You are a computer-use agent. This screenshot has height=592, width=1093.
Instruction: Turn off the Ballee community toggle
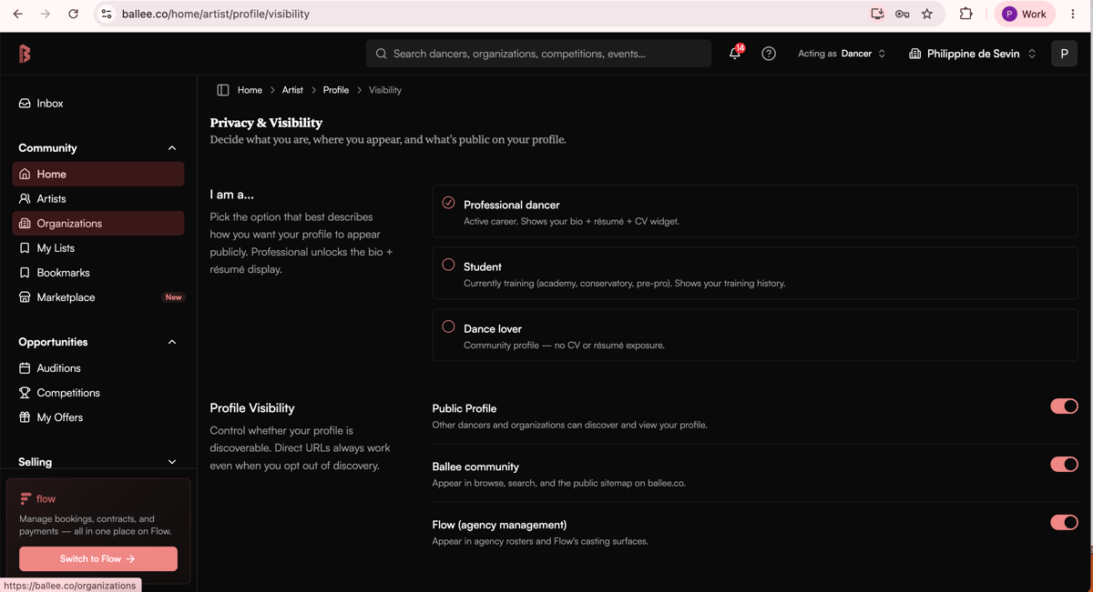click(1064, 465)
